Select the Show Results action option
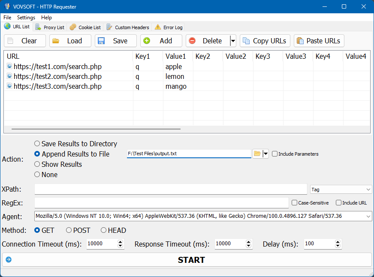 point(37,164)
